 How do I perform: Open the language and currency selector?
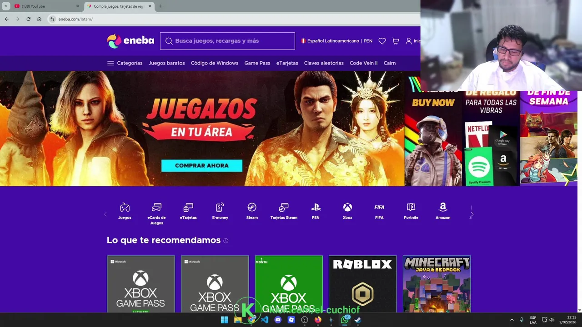pyautogui.click(x=336, y=41)
